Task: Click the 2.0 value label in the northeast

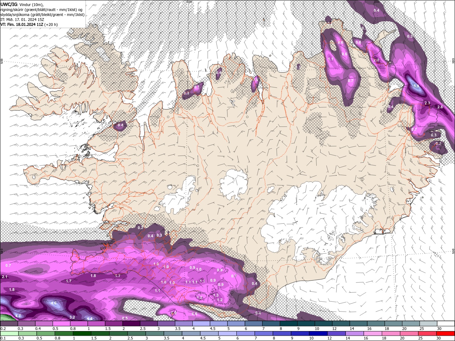Action: pyautogui.click(x=376, y=60)
